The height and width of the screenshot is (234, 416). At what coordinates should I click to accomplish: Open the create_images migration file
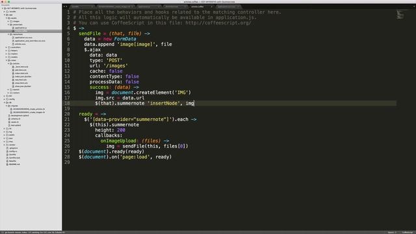tap(29, 112)
